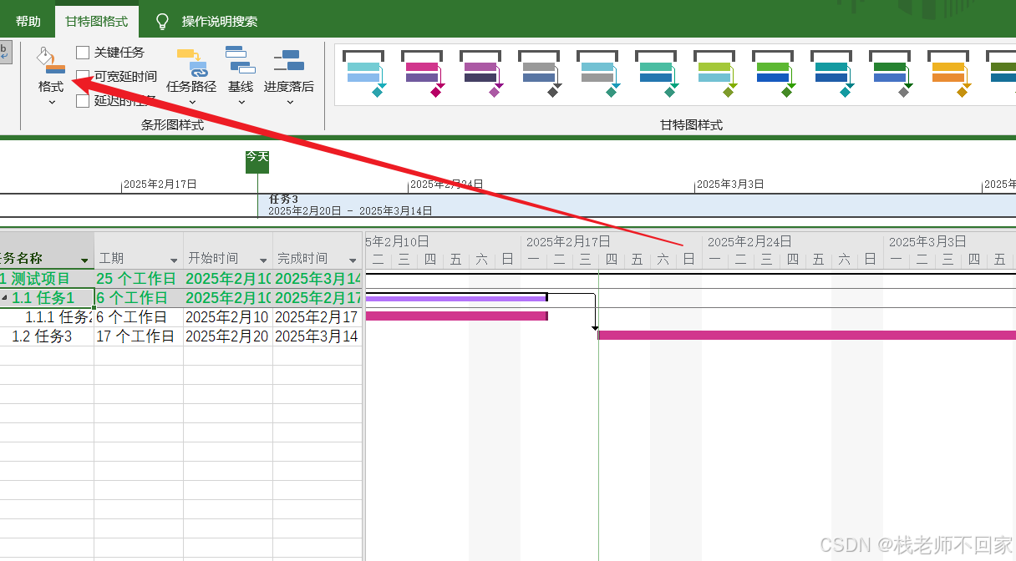Select the 任务3 bar in the timeline
Screen dimensions: 1016x561
point(637,205)
